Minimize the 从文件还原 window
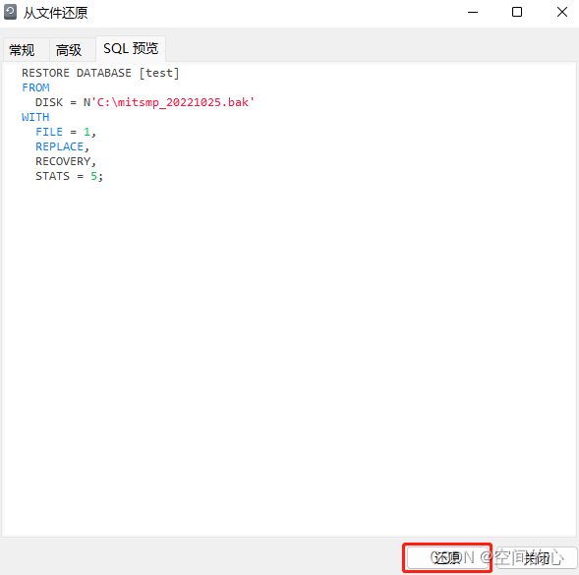 [x=473, y=12]
